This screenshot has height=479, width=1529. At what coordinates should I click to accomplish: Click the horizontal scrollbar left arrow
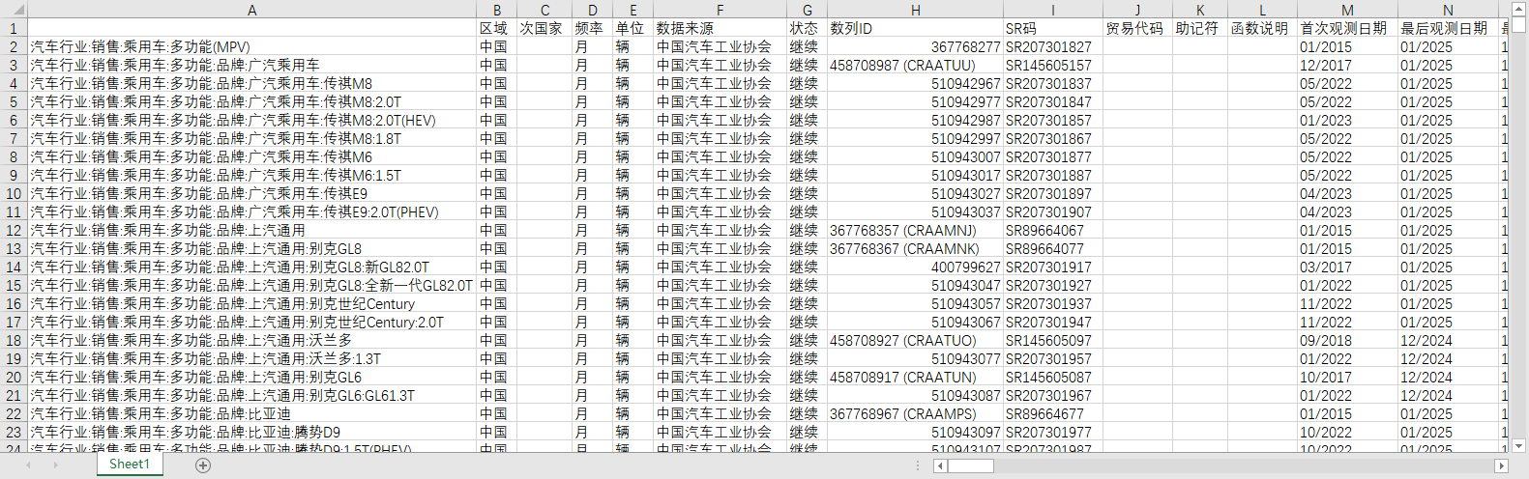(x=940, y=465)
